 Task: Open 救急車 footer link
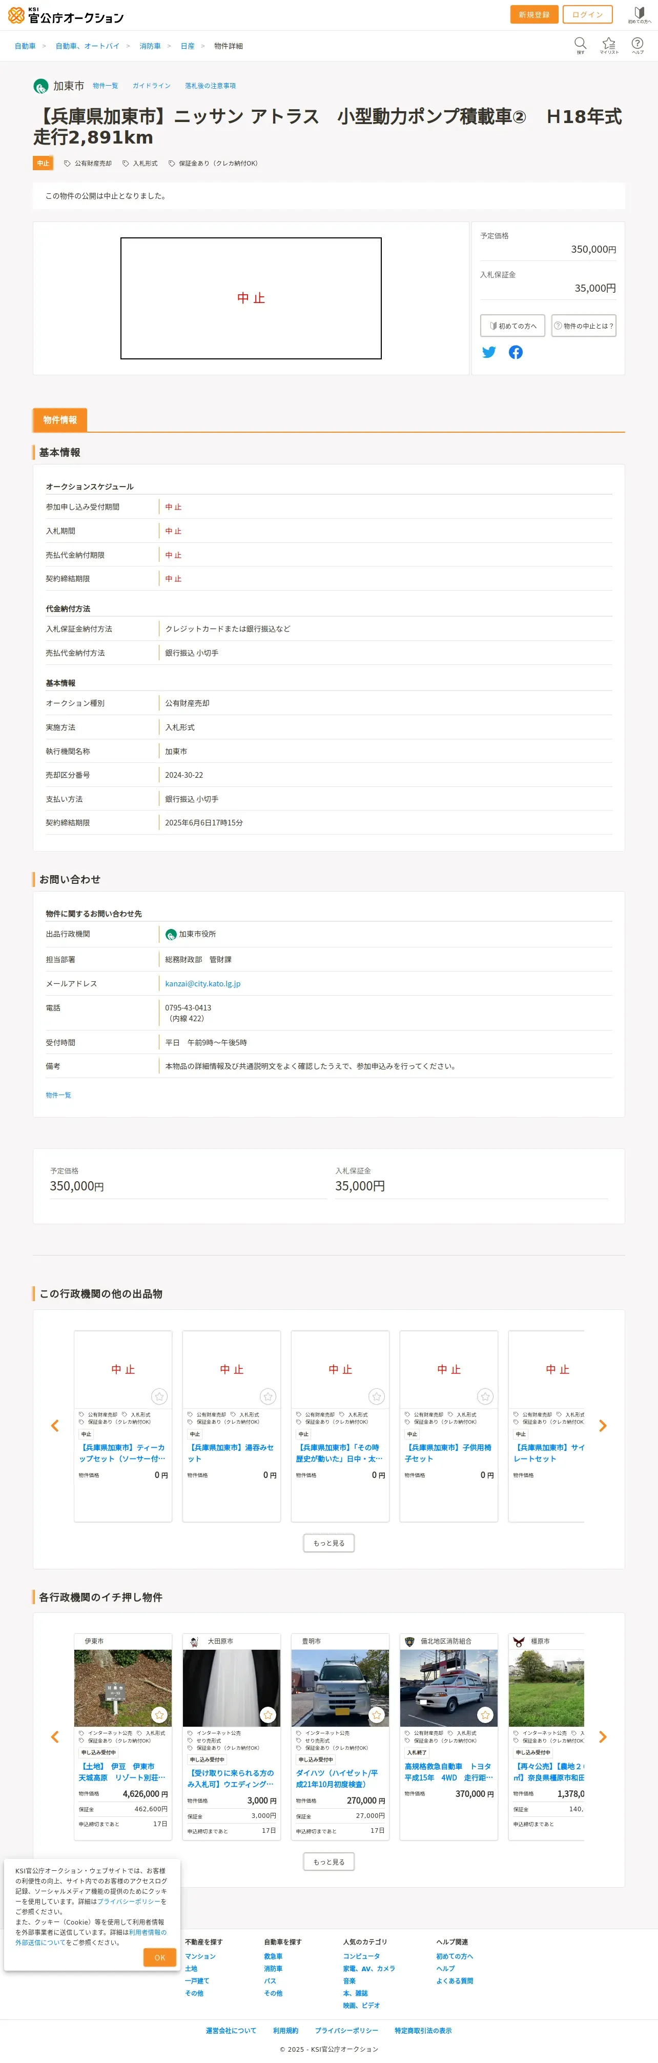273,1956
